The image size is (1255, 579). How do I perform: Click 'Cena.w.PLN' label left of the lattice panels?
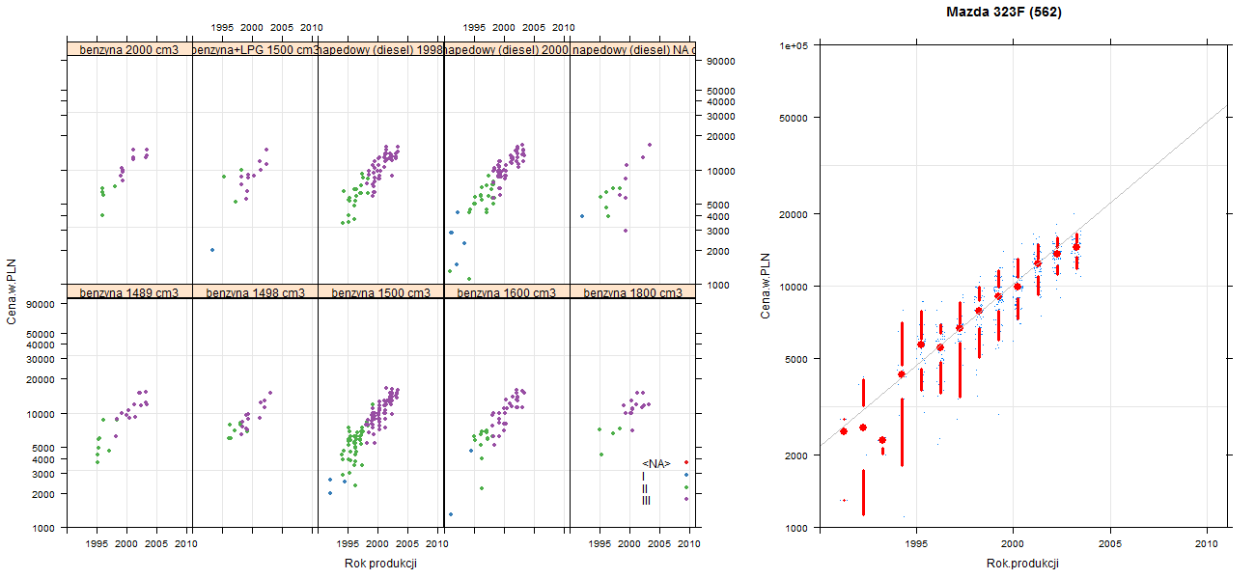click(x=12, y=291)
